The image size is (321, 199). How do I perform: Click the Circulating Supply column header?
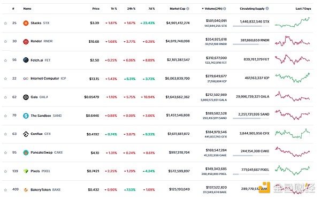252,9
